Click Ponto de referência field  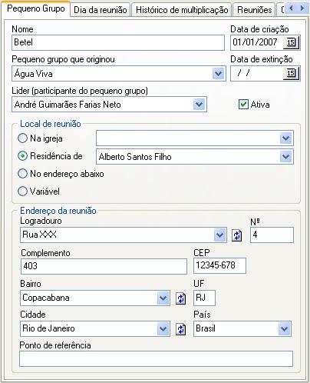[x=156, y=359]
